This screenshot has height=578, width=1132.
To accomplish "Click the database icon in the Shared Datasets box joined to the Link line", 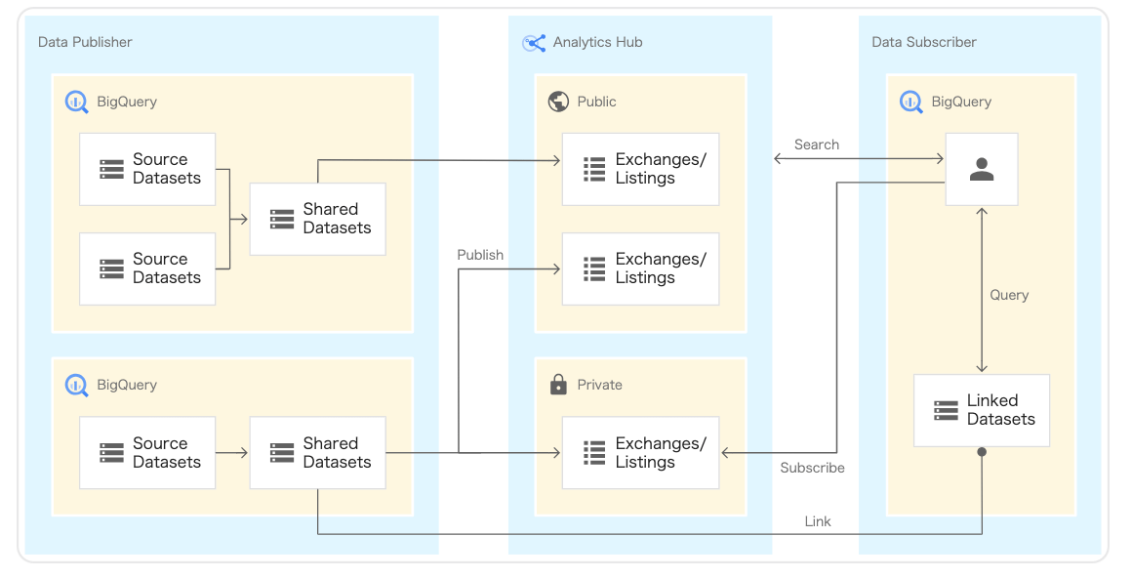I will coord(282,453).
